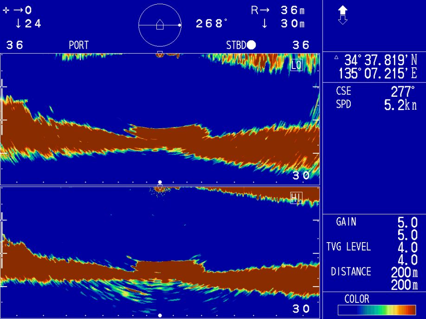
Task: Click the up arrows icon top right
Action: 342,15
